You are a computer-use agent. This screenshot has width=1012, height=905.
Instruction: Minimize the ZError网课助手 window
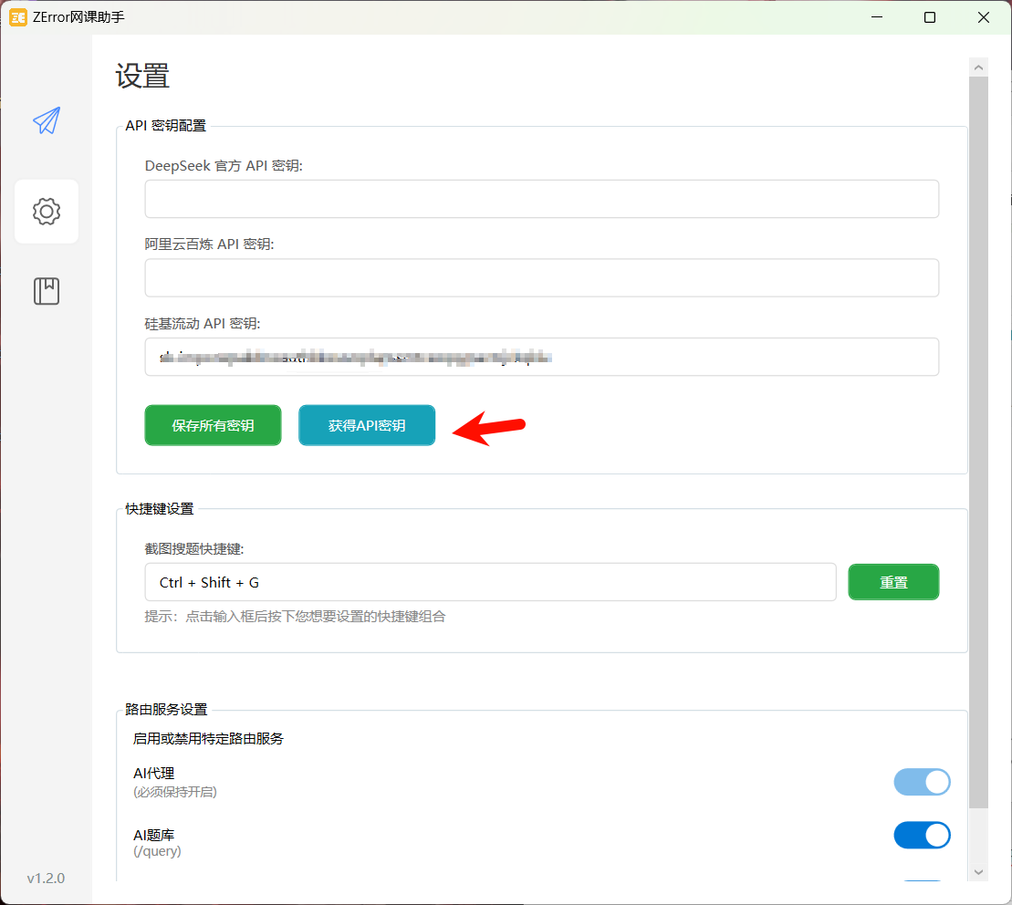876,16
